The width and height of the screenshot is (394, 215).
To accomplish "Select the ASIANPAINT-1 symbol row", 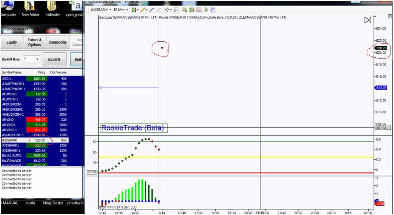I will coord(34,135).
